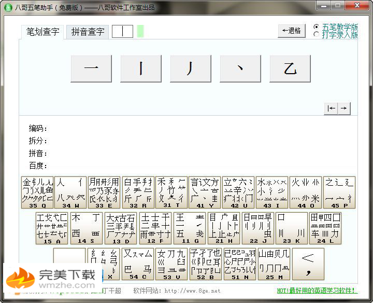The height and width of the screenshot is (303, 373).
Task: Select 打字录入版 radio option
Action: pyautogui.click(x=317, y=35)
